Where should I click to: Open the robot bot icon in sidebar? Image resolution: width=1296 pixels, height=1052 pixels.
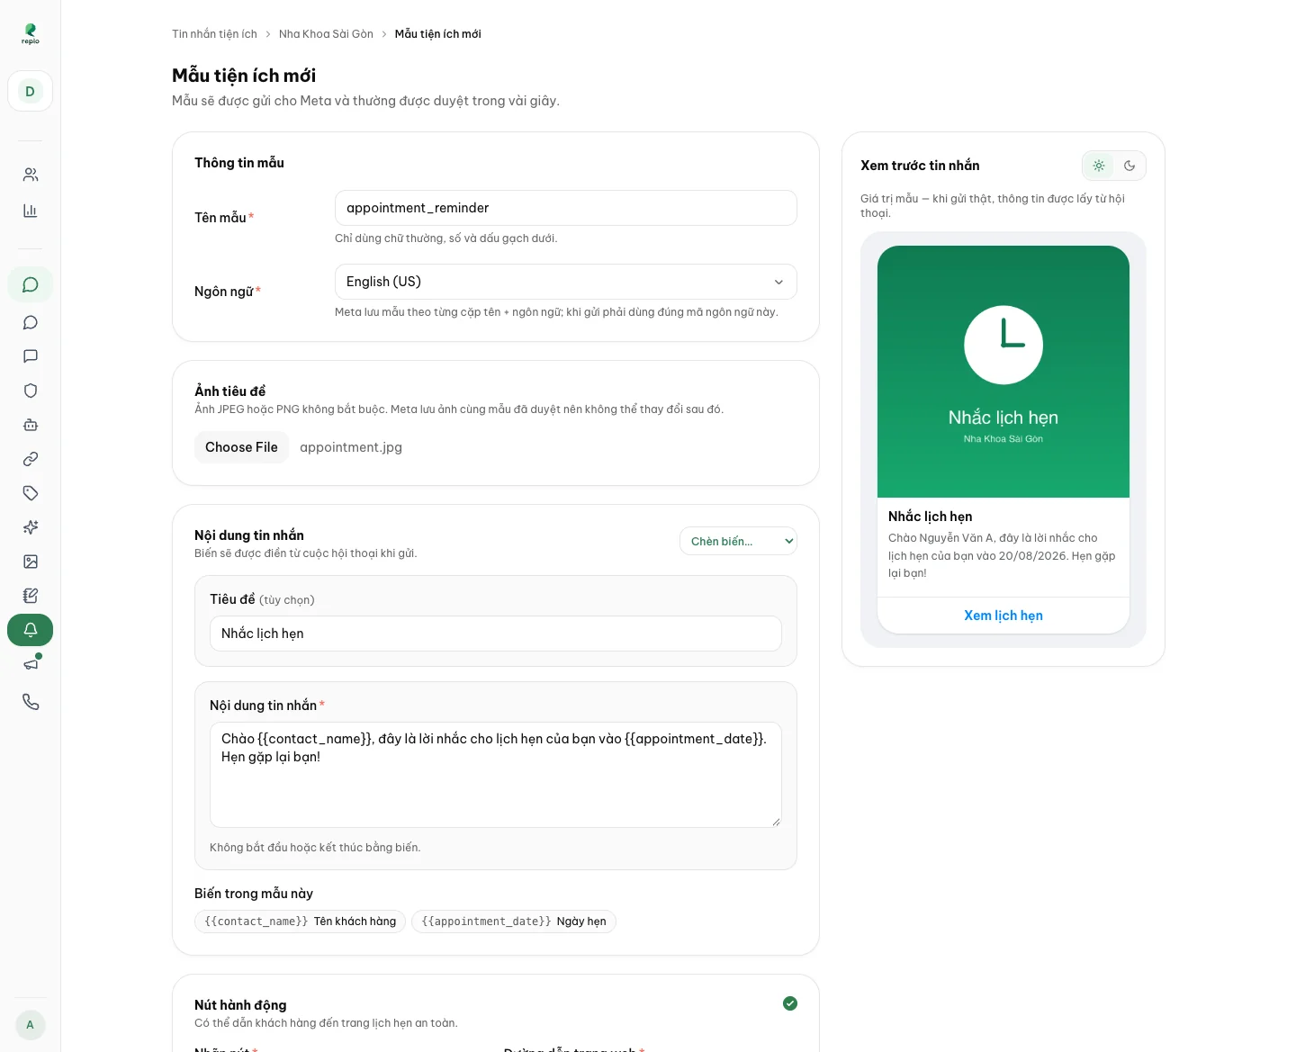(31, 425)
